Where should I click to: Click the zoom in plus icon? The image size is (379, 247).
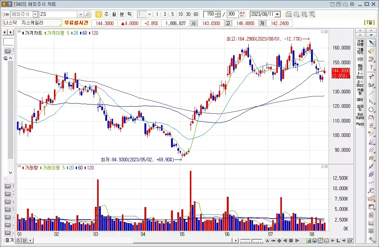[279, 240]
